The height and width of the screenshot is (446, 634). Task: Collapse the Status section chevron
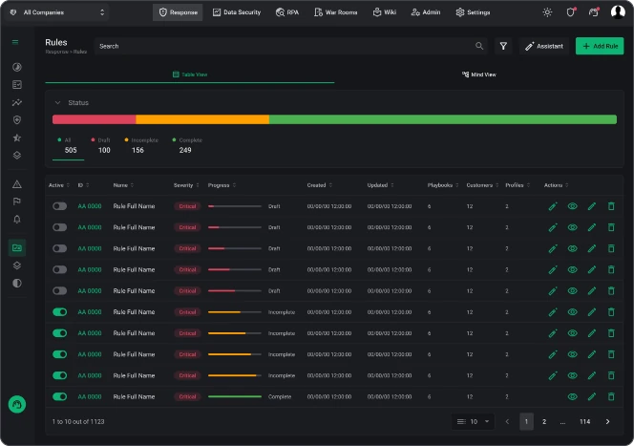(x=58, y=103)
